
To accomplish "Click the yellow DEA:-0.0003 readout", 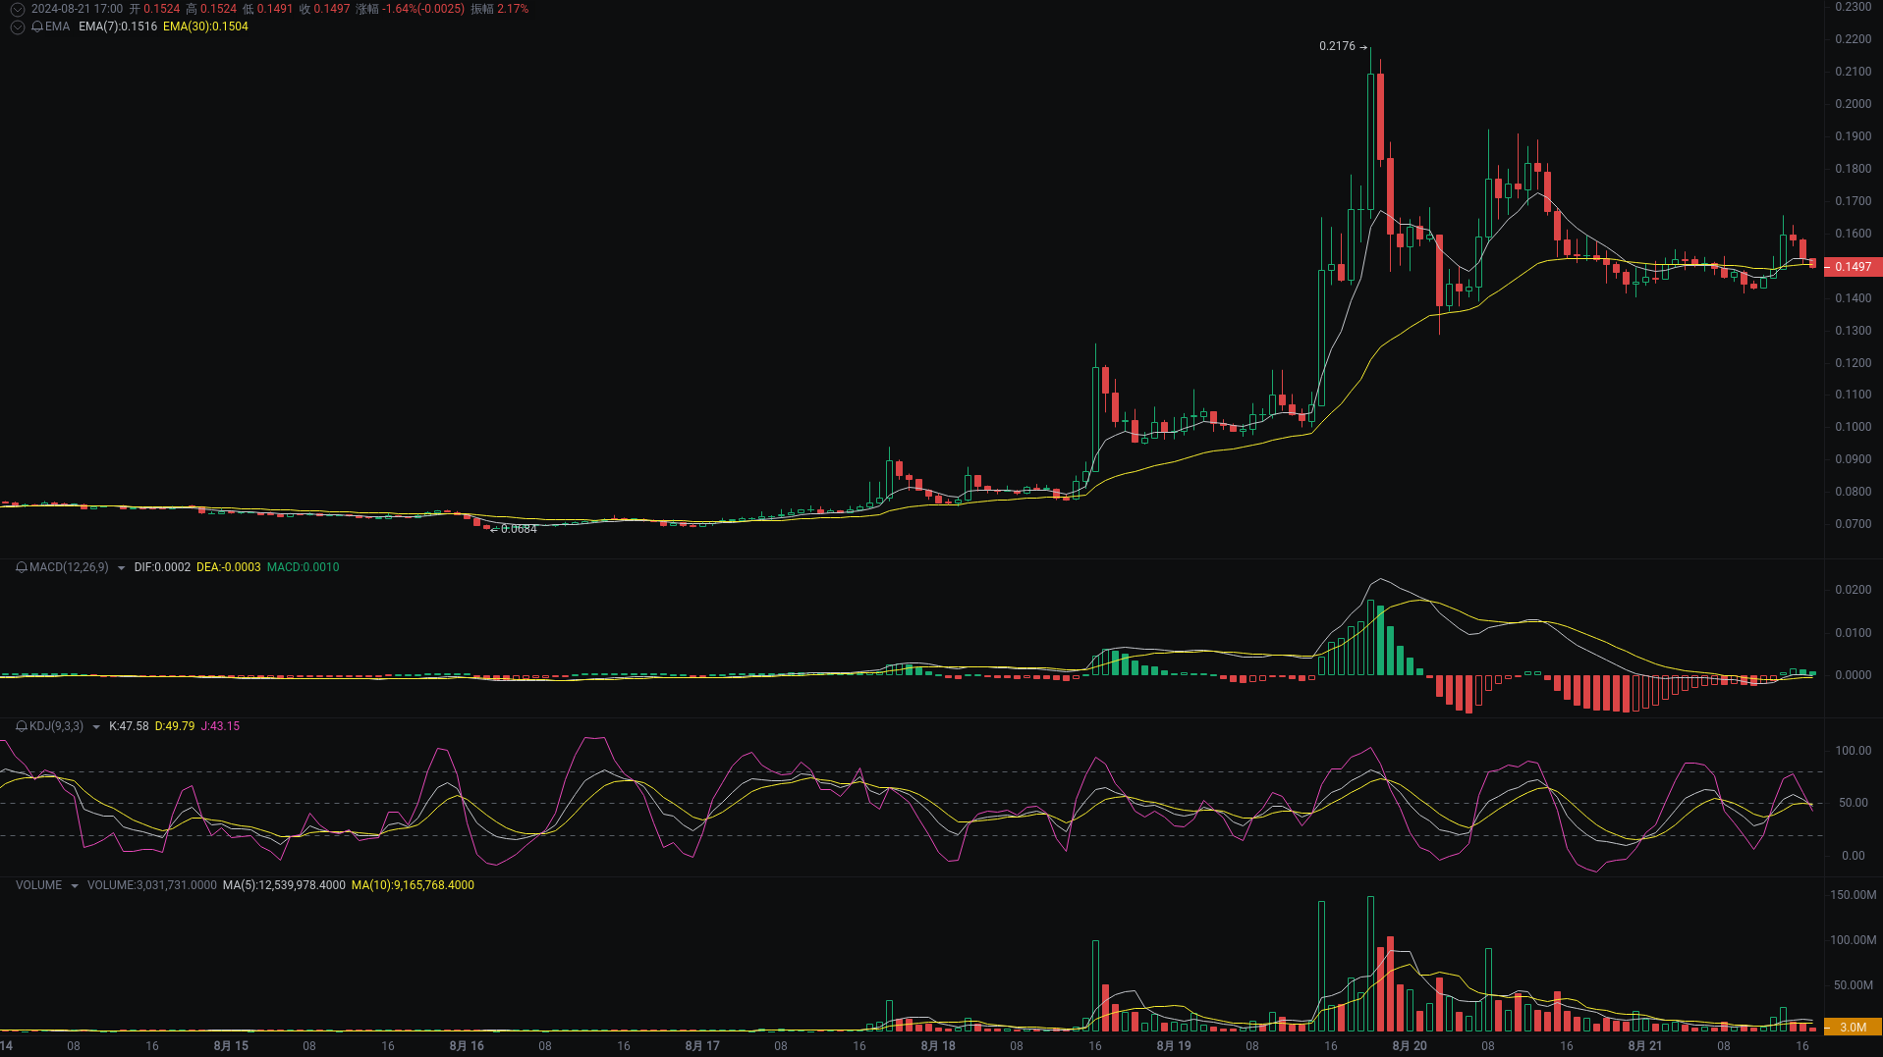I will pyautogui.click(x=229, y=567).
